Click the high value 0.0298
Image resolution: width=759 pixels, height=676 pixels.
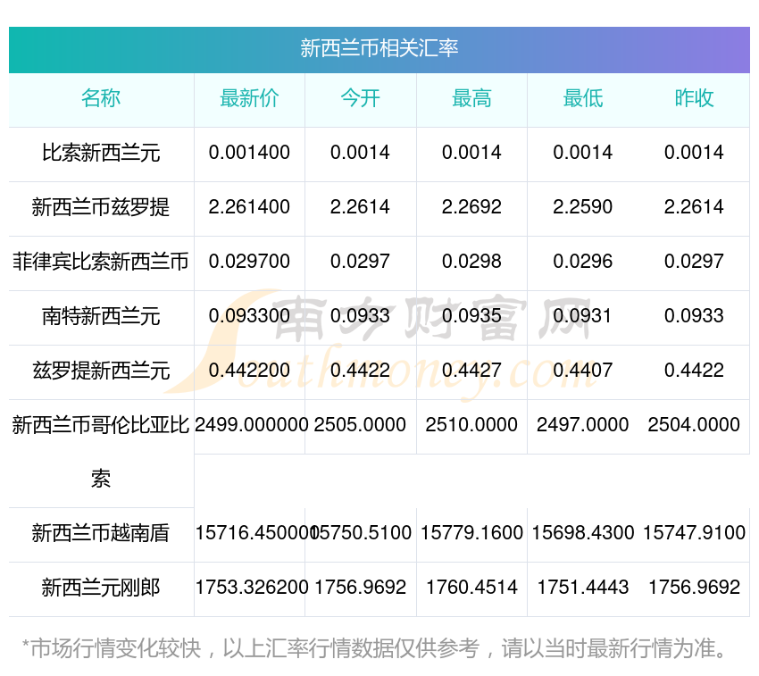(471, 262)
